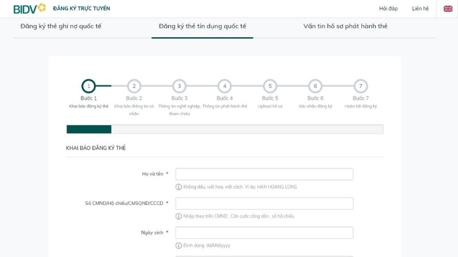Select step 7 circle Hoàn tất đăng ký
Viewport: 458px width, 257px height.
[x=361, y=86]
